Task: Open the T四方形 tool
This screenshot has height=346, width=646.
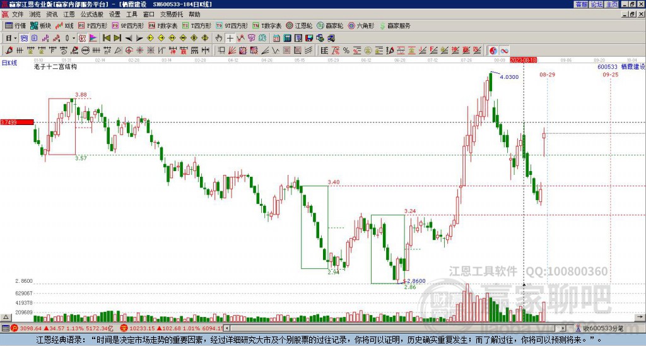Action: [197, 25]
